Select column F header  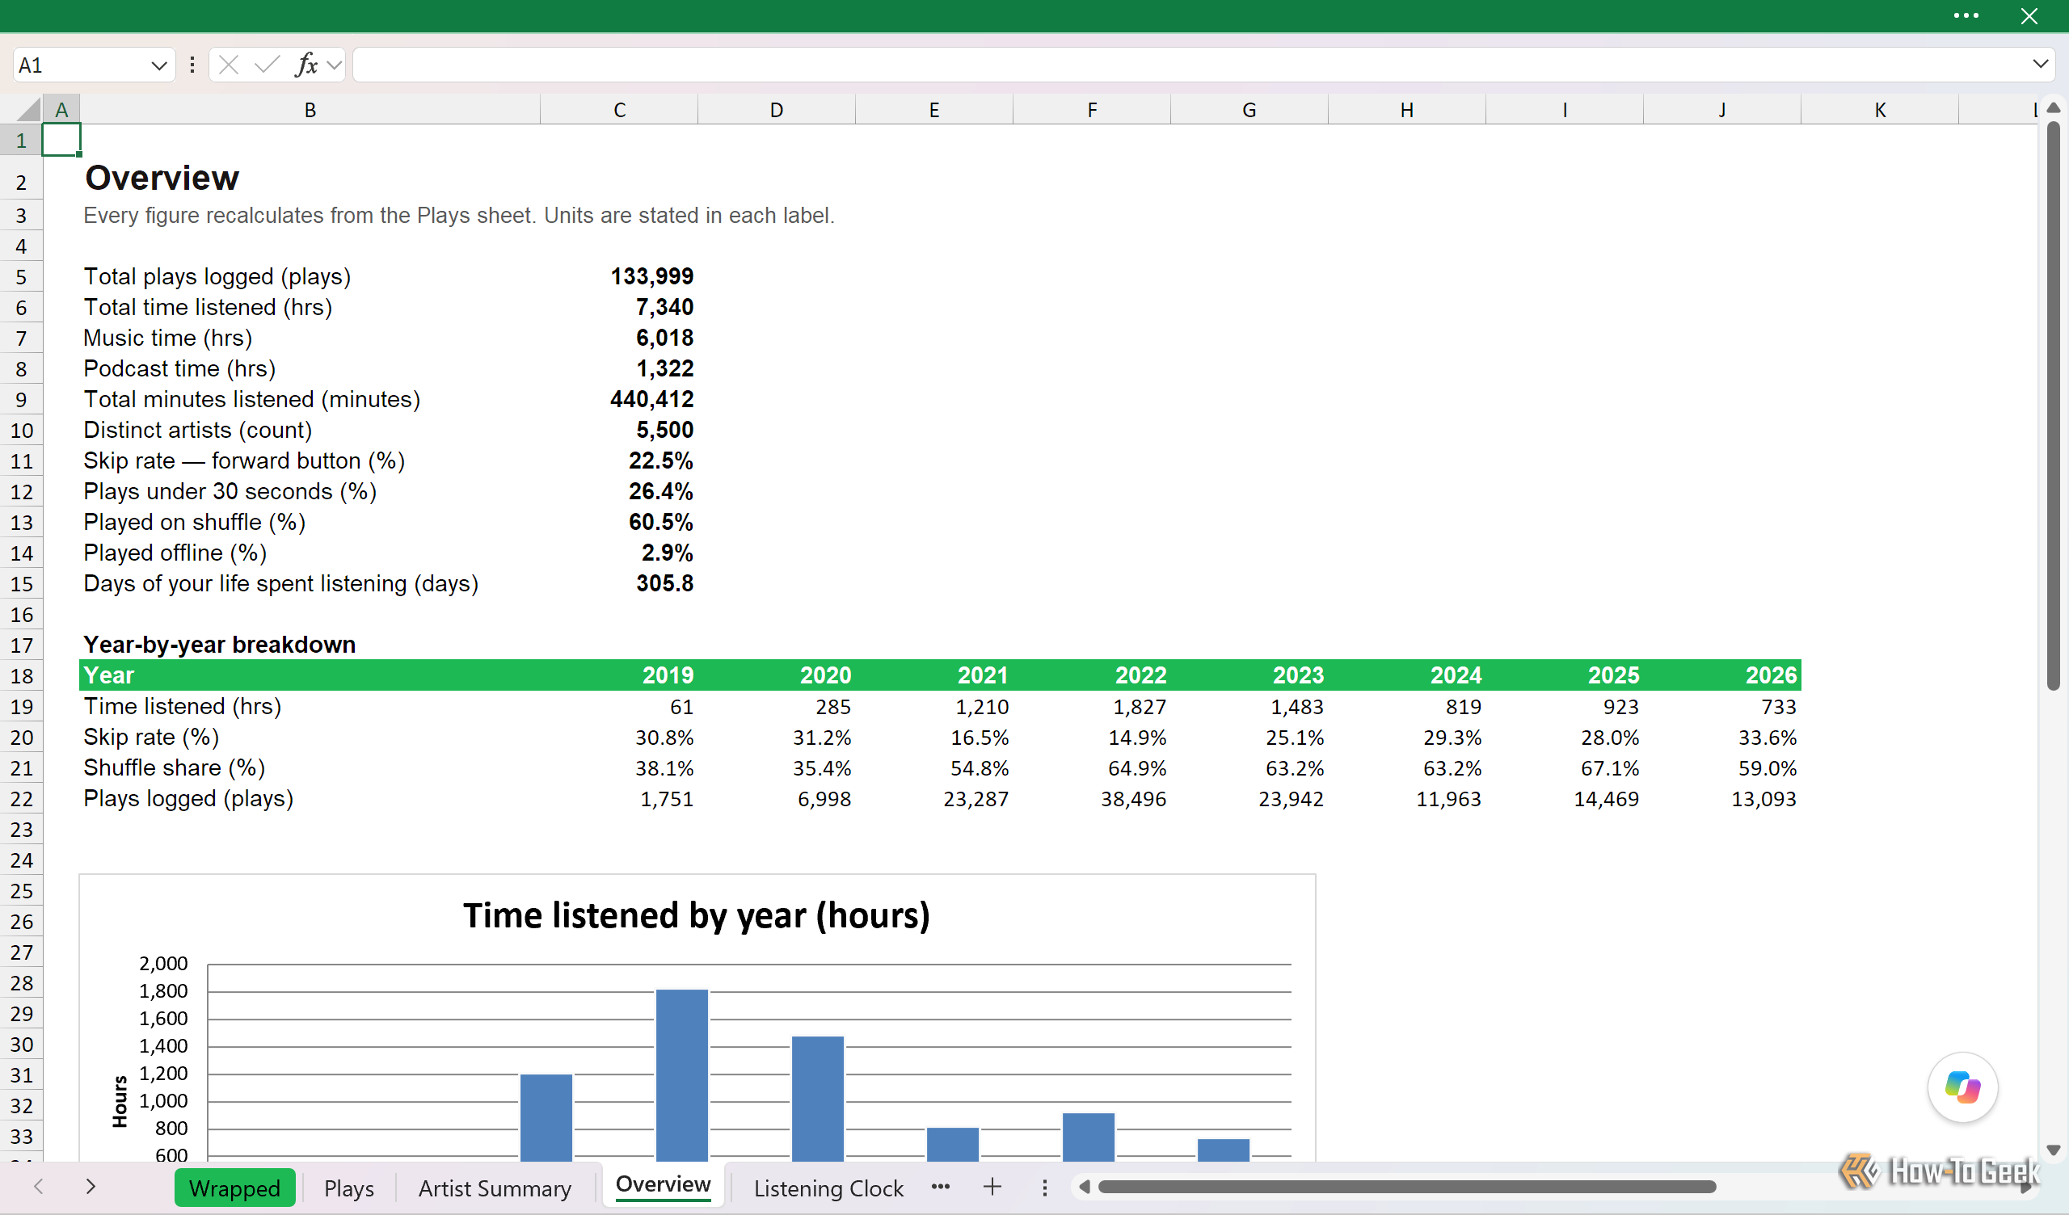[x=1092, y=110]
